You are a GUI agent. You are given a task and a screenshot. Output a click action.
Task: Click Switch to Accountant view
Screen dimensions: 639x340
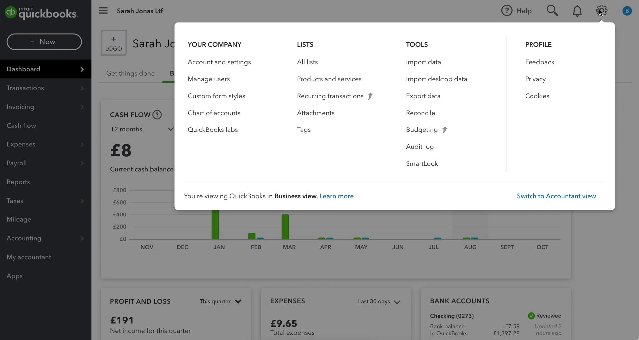click(556, 196)
